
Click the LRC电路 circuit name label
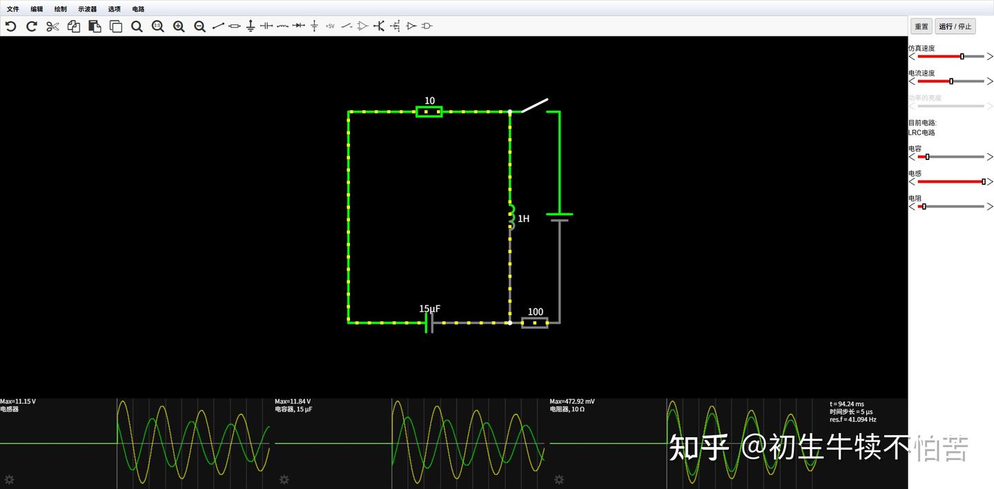tap(922, 132)
